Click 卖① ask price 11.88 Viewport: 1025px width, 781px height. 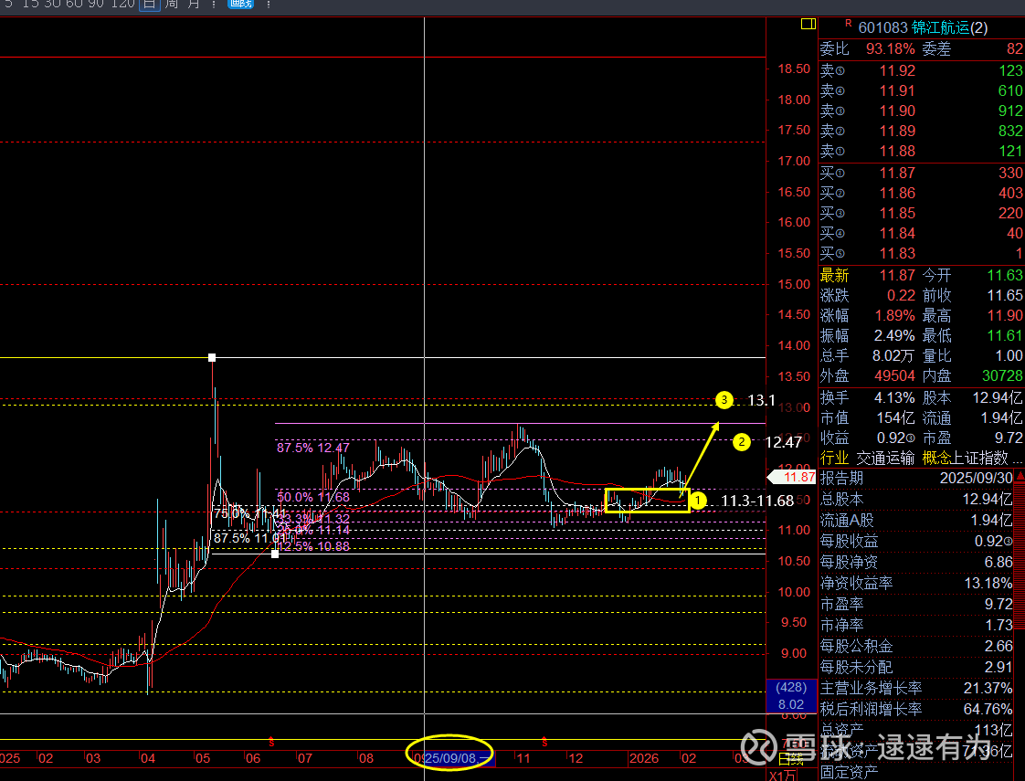click(897, 152)
